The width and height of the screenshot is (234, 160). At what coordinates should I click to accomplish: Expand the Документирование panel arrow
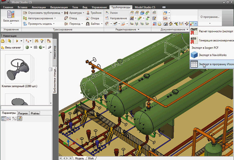(x=188, y=29)
